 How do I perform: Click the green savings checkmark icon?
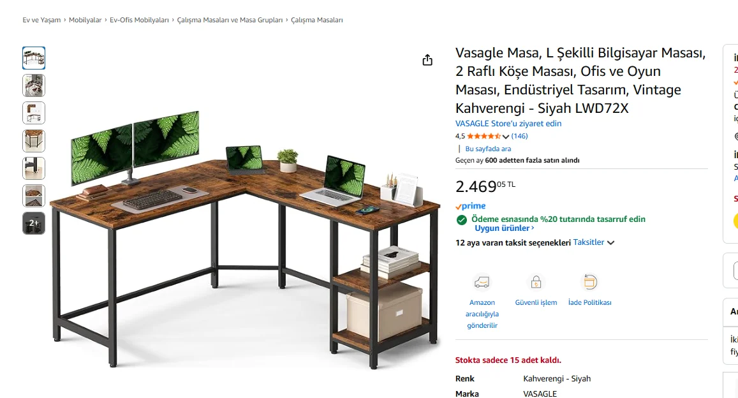point(462,219)
